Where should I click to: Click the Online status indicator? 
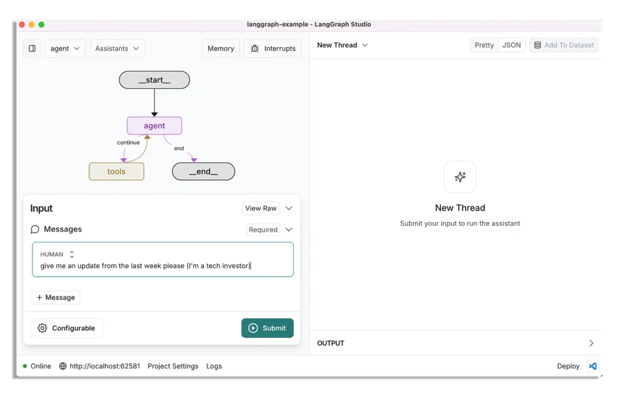click(x=37, y=366)
